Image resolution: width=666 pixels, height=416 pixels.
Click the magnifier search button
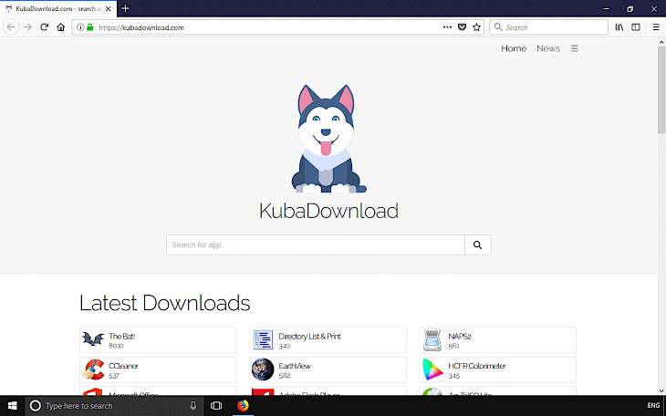(x=478, y=244)
